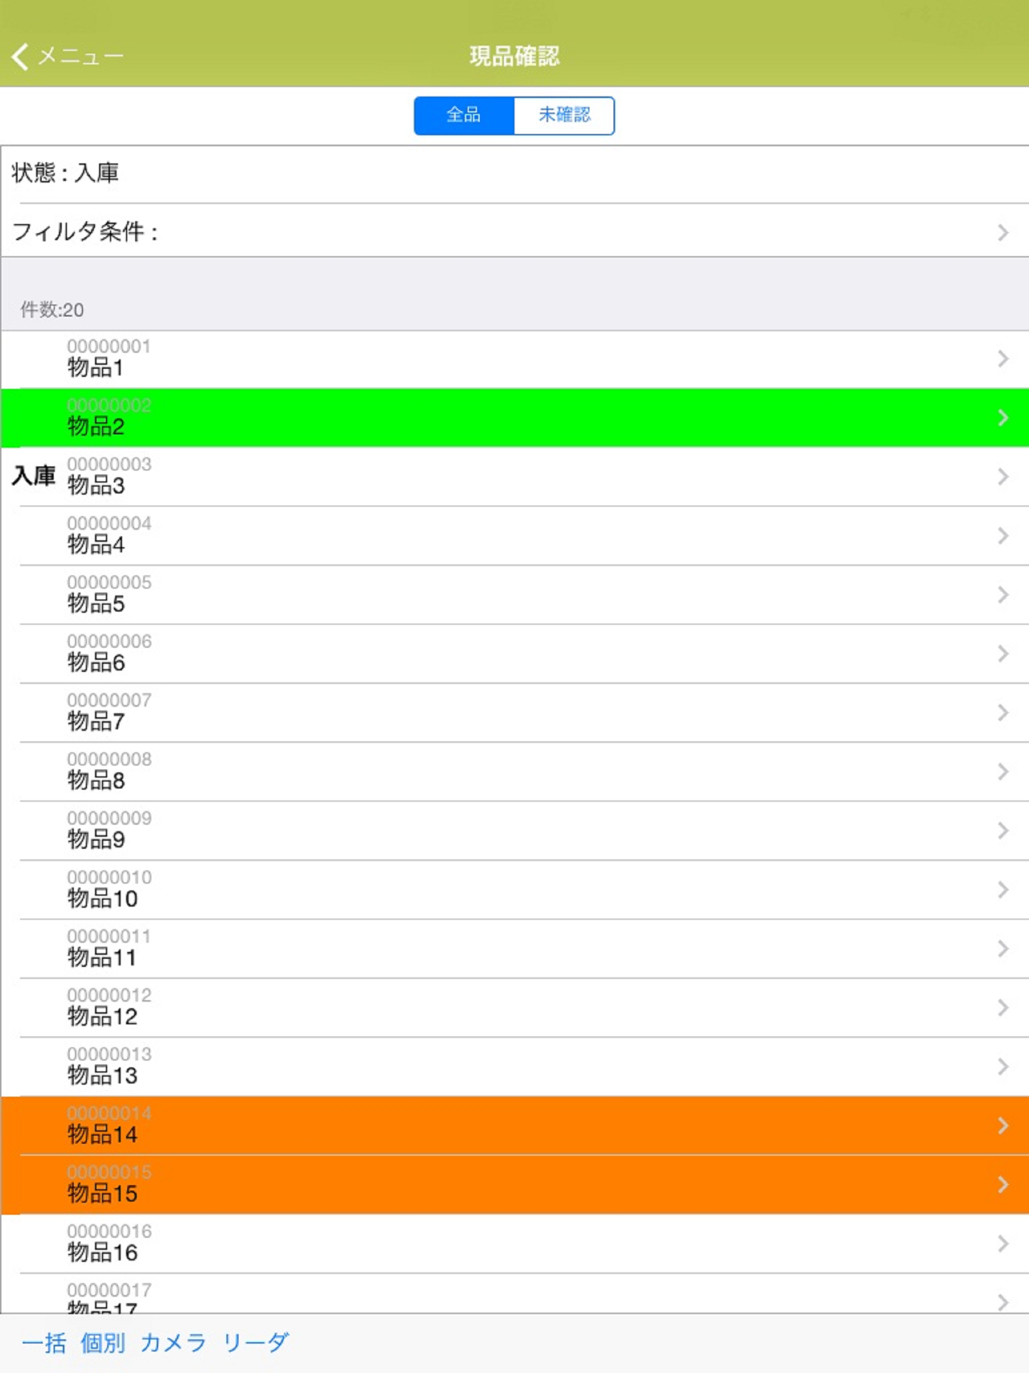Tap the 件数:20 count header
The width and height of the screenshot is (1029, 1373).
pyautogui.click(x=52, y=310)
